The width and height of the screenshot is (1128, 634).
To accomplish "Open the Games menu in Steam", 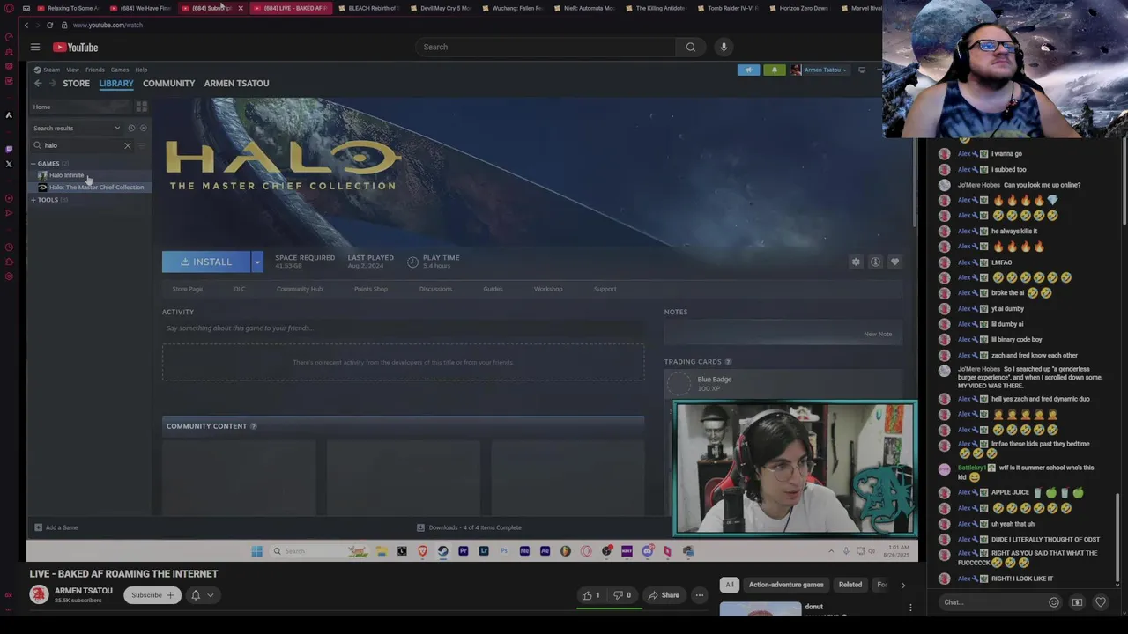I will (x=120, y=70).
